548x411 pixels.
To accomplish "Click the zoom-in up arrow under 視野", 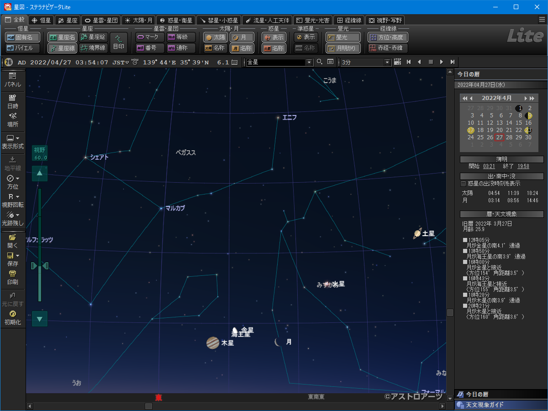I will [x=40, y=173].
